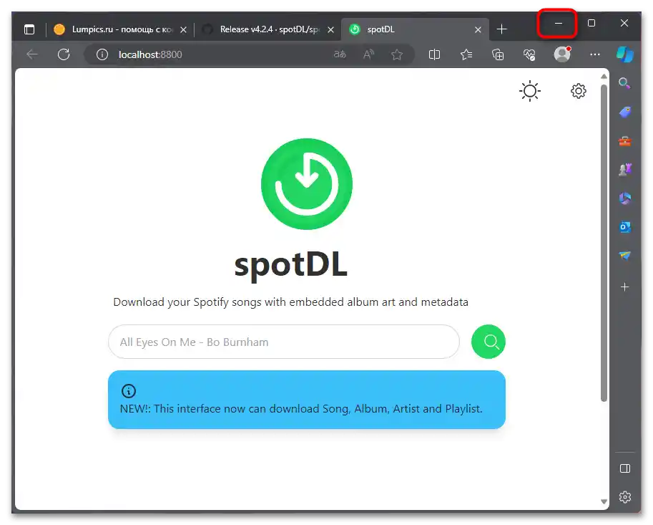Open the Favorites list
Screen dimensions: 653x525
click(466, 54)
